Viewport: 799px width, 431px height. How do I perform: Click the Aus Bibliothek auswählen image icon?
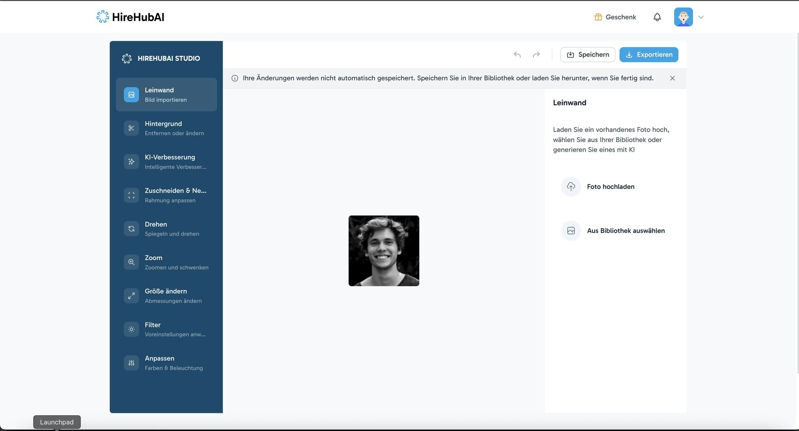point(571,231)
